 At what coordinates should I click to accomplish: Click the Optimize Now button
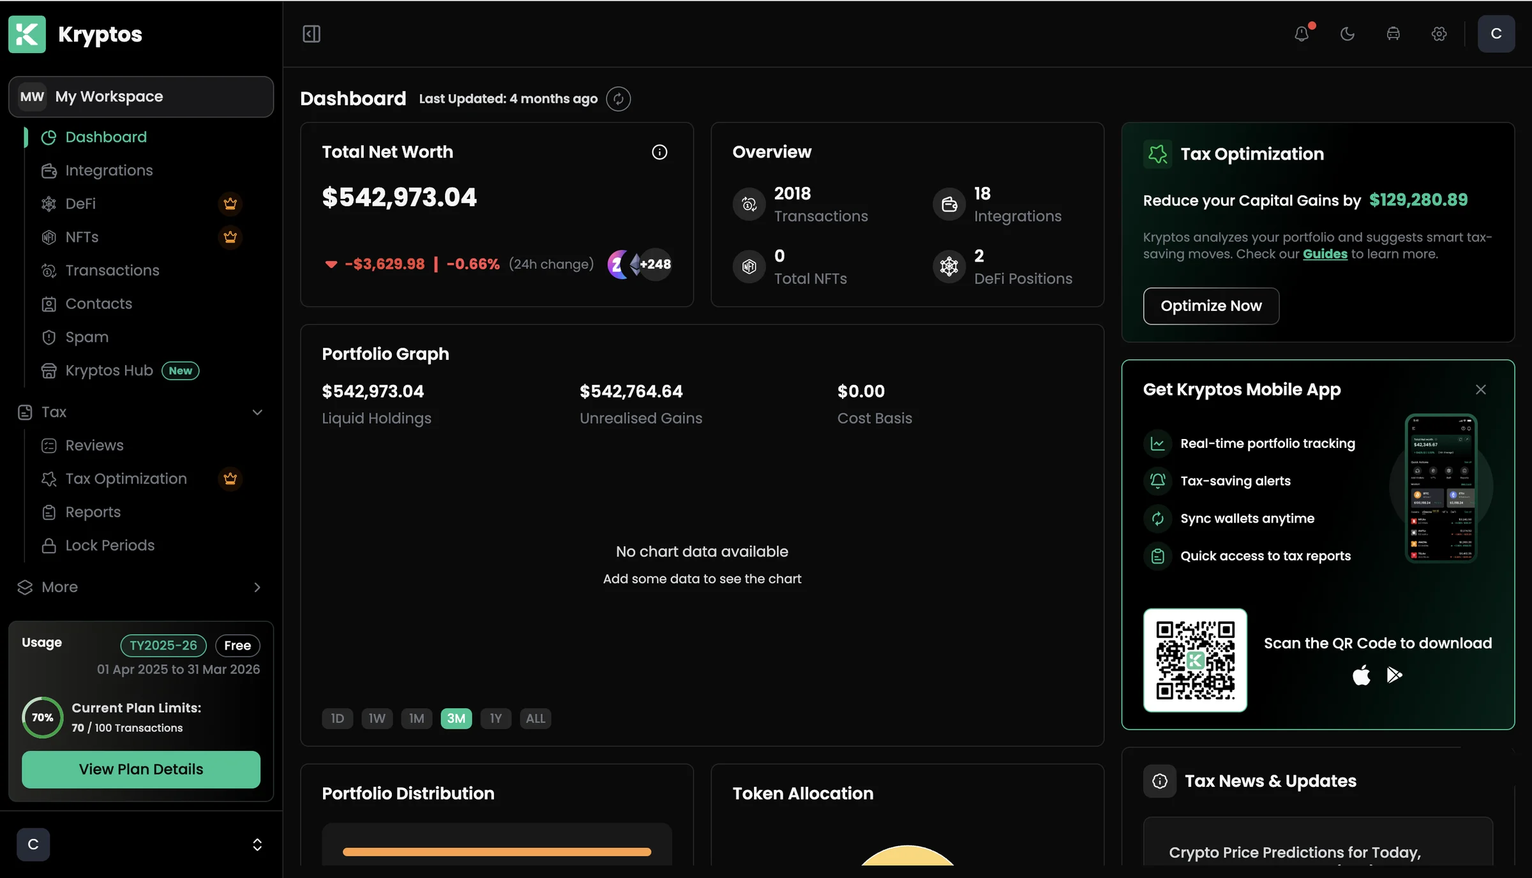point(1211,306)
